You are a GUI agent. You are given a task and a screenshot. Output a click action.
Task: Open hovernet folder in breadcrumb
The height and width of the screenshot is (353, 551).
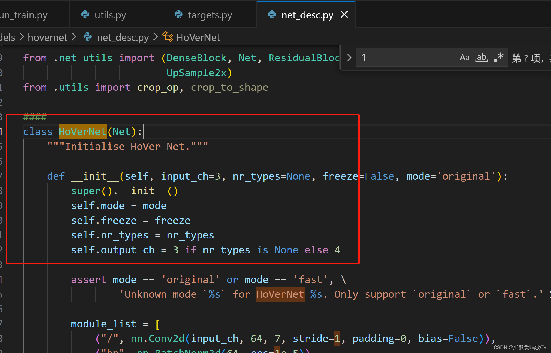pos(48,37)
